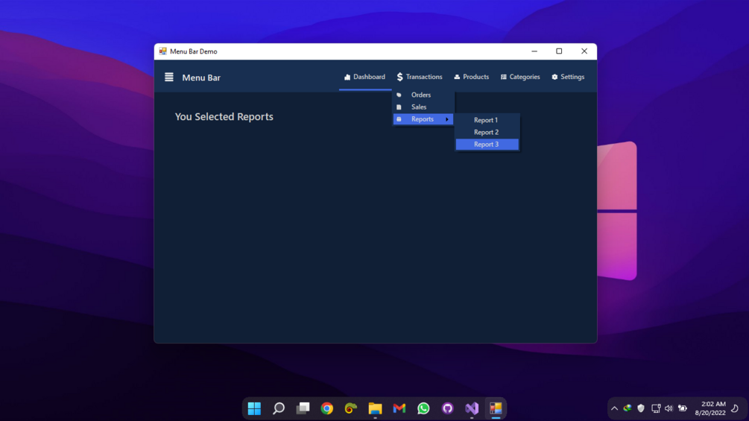The image size is (749, 421).
Task: Open the clock and date flyout
Action: point(710,408)
